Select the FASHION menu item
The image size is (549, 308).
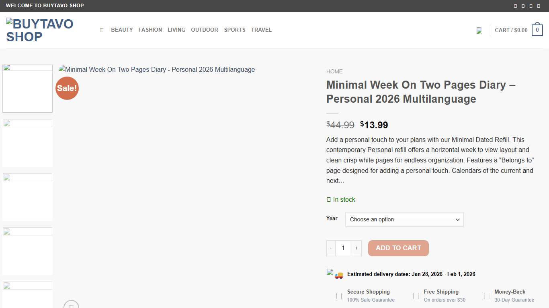pyautogui.click(x=150, y=30)
